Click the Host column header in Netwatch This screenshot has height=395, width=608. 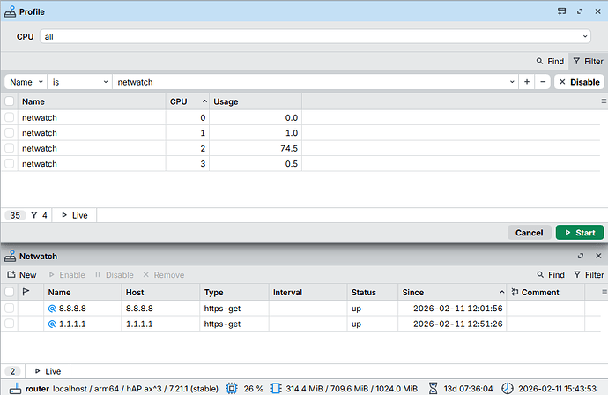pyautogui.click(x=160, y=292)
